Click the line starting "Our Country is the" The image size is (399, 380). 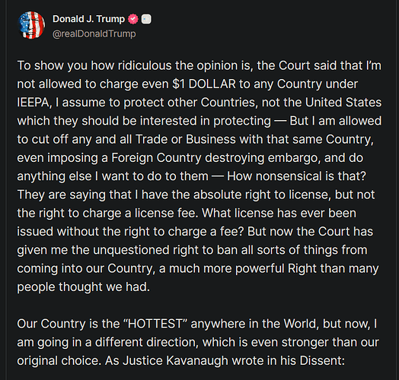pyautogui.click(x=197, y=324)
